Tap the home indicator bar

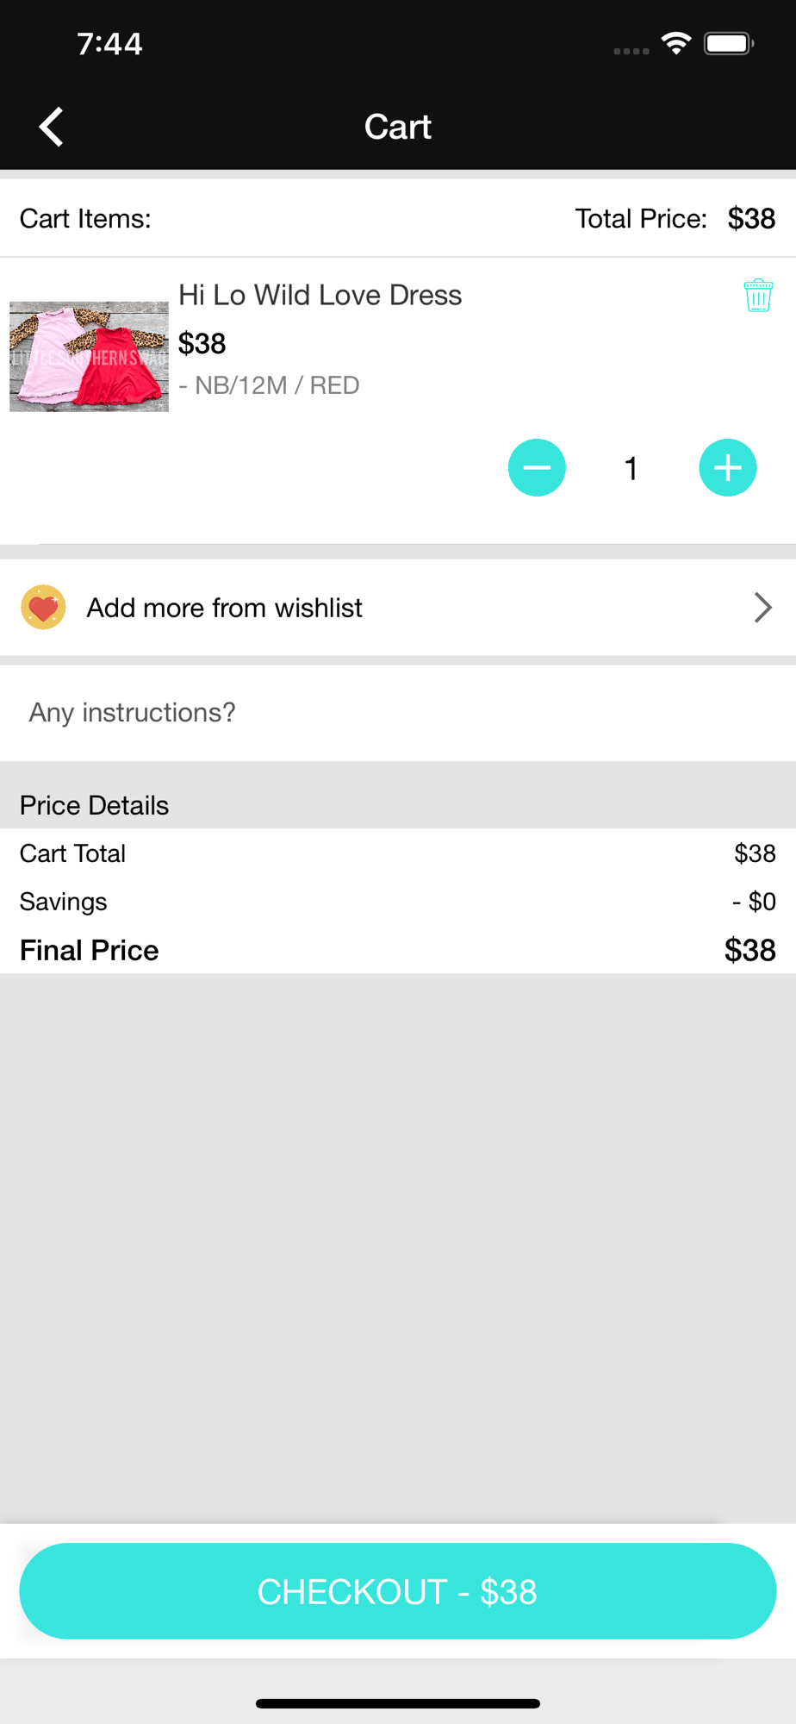click(x=398, y=1703)
